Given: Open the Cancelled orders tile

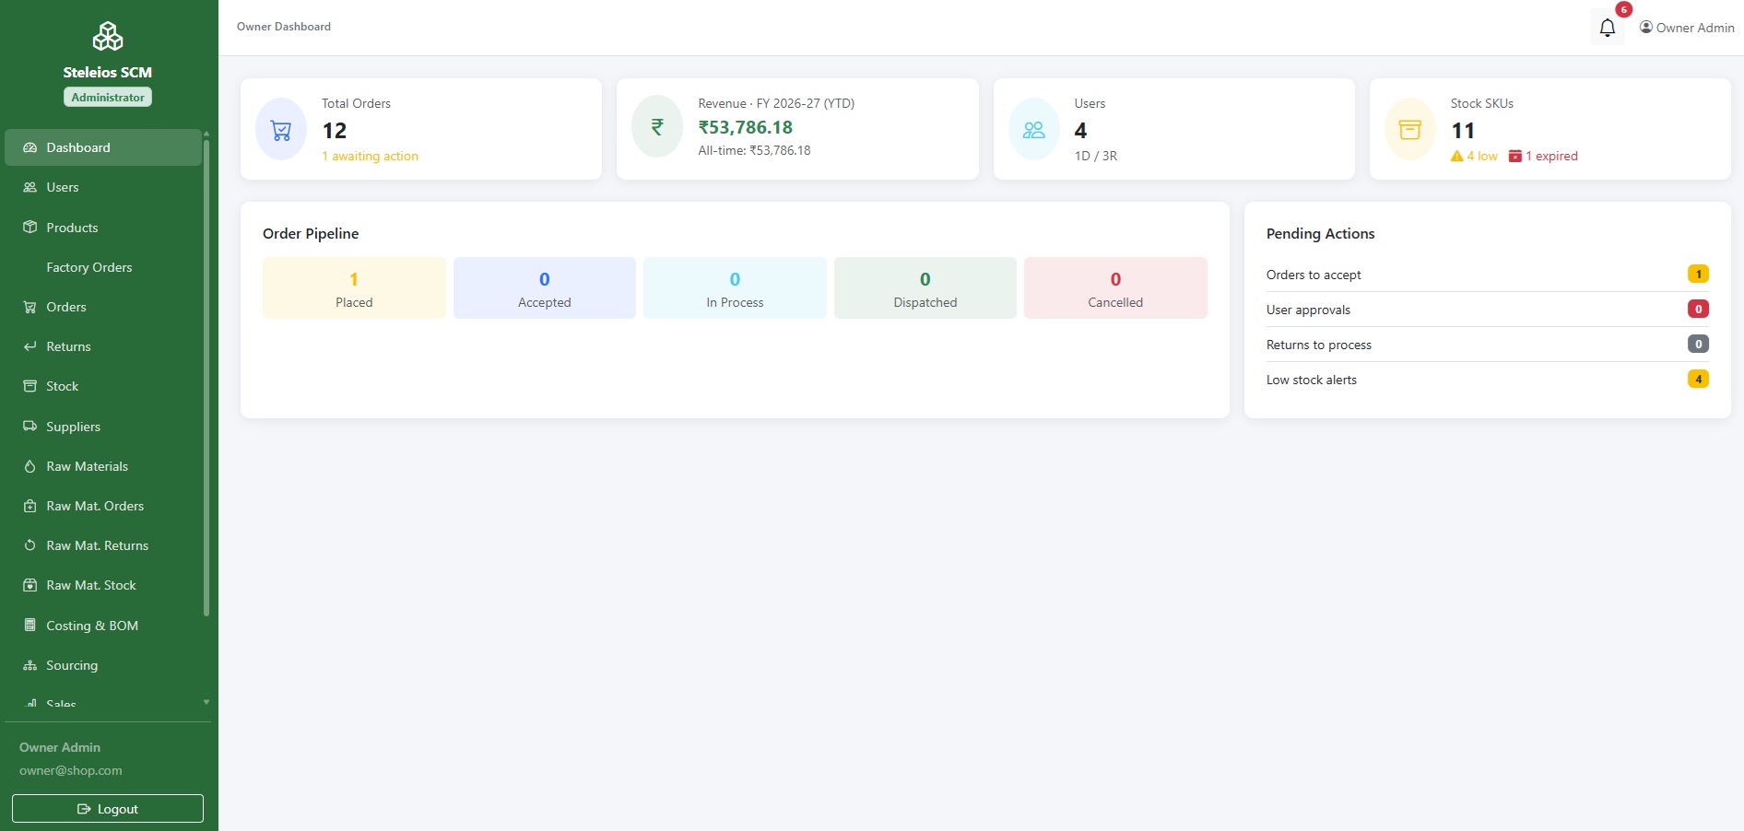Looking at the screenshot, I should [1115, 288].
